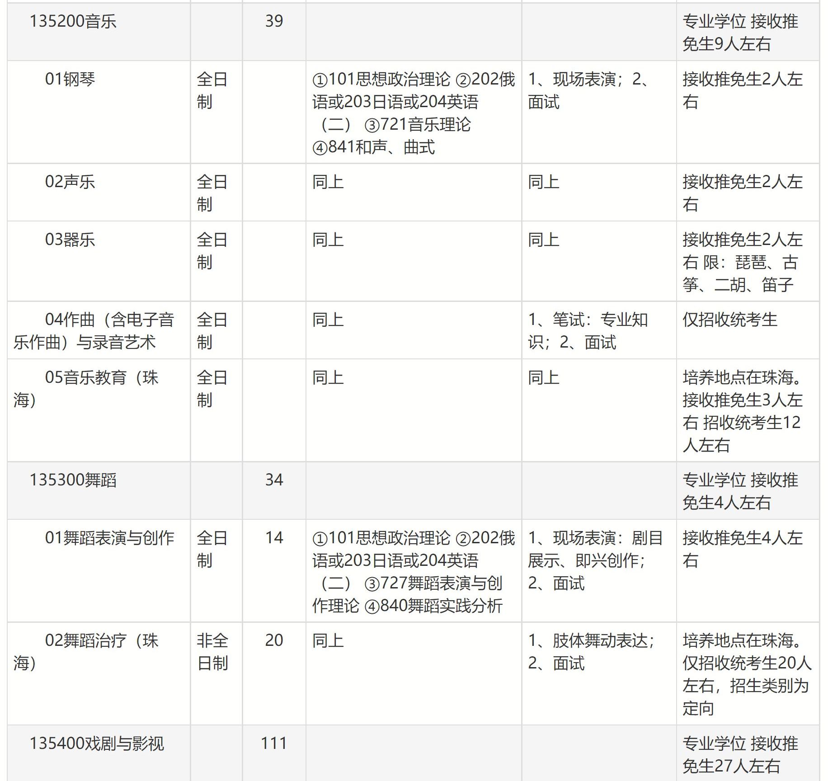Click remark 专业学位 接收推免生27人左右
The width and height of the screenshot is (828, 781).
pos(740,755)
